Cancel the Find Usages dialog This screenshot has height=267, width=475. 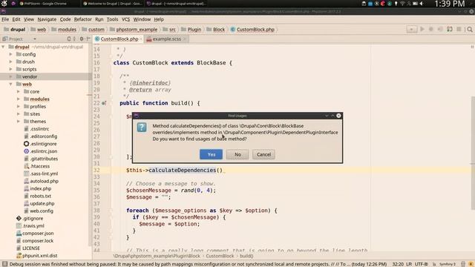pos(264,154)
